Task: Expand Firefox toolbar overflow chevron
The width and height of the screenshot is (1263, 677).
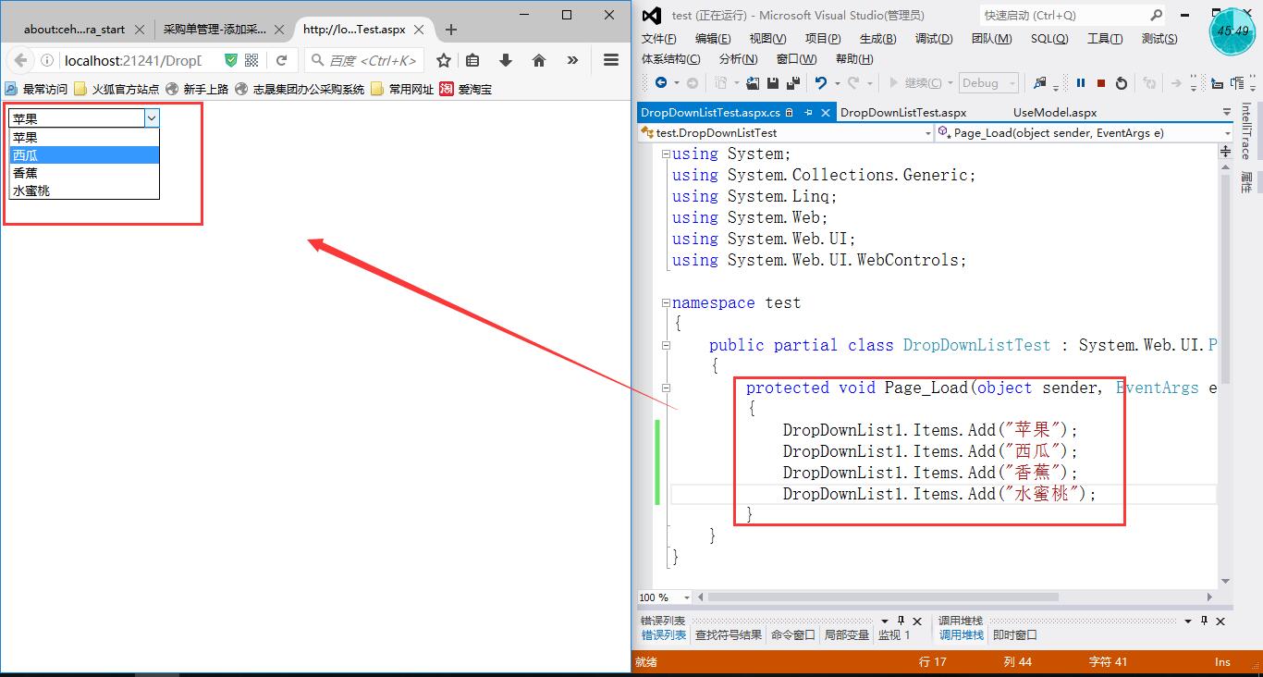Action: click(572, 60)
